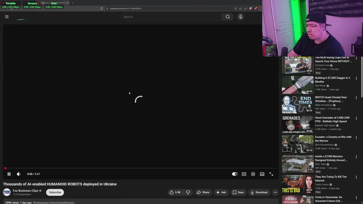Open Building A $7,000 Dagger thumbnail
Screen dimensions: 363x204
click(297, 84)
